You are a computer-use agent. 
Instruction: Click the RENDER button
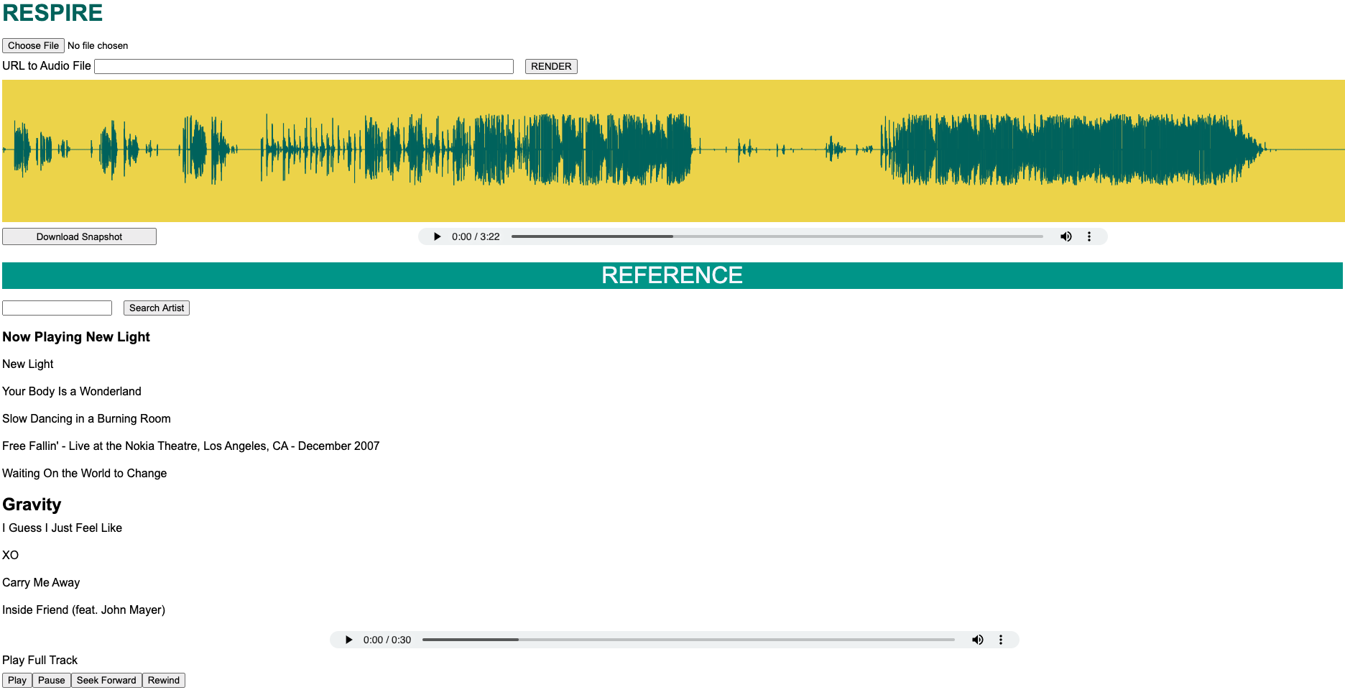(551, 66)
